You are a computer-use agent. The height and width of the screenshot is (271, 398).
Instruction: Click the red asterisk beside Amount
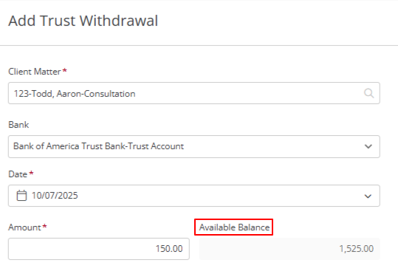(44, 226)
